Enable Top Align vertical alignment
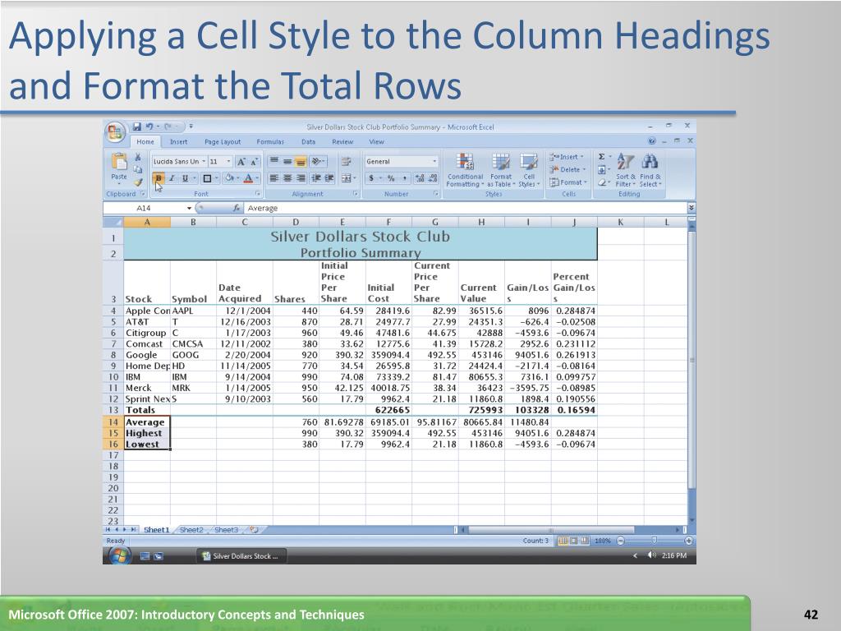 pyautogui.click(x=274, y=162)
